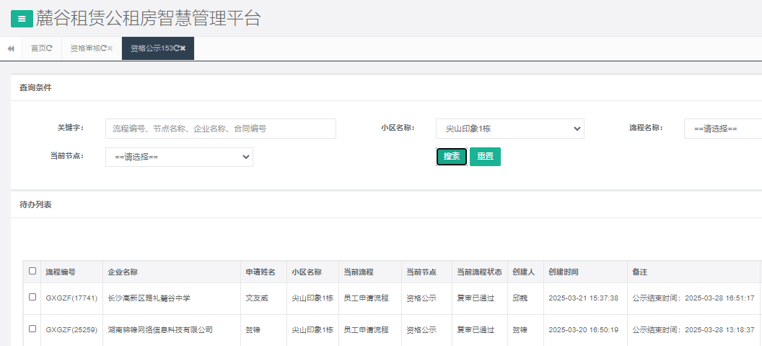Refresh the 资格公示153 tab via reload icon

point(176,48)
